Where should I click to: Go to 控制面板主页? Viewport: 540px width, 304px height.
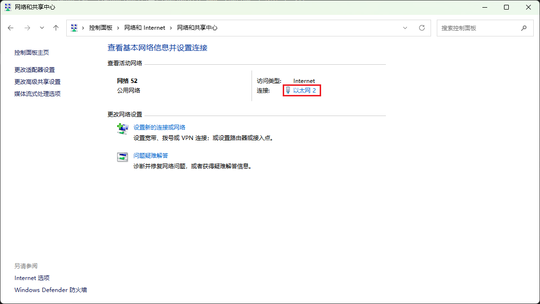pyautogui.click(x=31, y=52)
